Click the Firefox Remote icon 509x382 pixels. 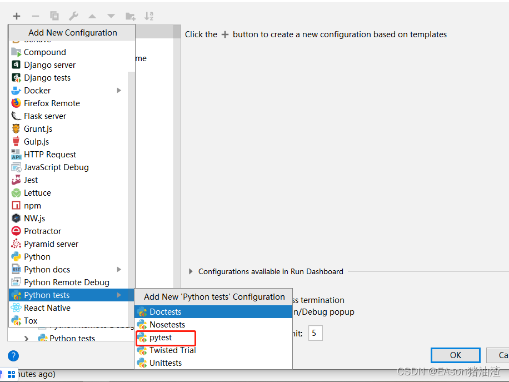(x=16, y=103)
